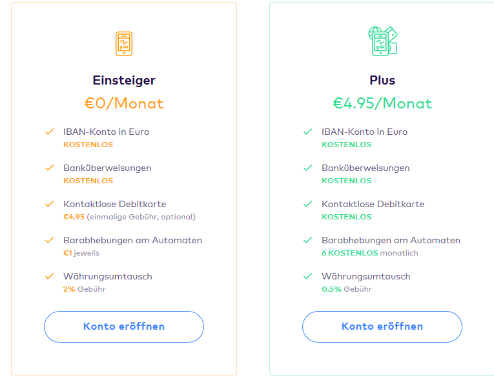This screenshot has height=382, width=494.
Task: Select the Plus plan heading
Action: [382, 81]
